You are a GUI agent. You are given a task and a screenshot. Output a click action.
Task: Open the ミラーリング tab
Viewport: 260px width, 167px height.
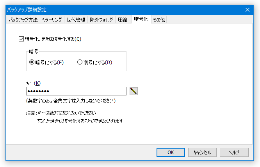click(52, 20)
